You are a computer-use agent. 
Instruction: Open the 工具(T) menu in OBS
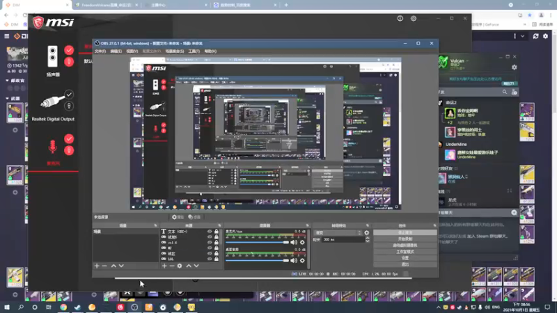(x=194, y=51)
